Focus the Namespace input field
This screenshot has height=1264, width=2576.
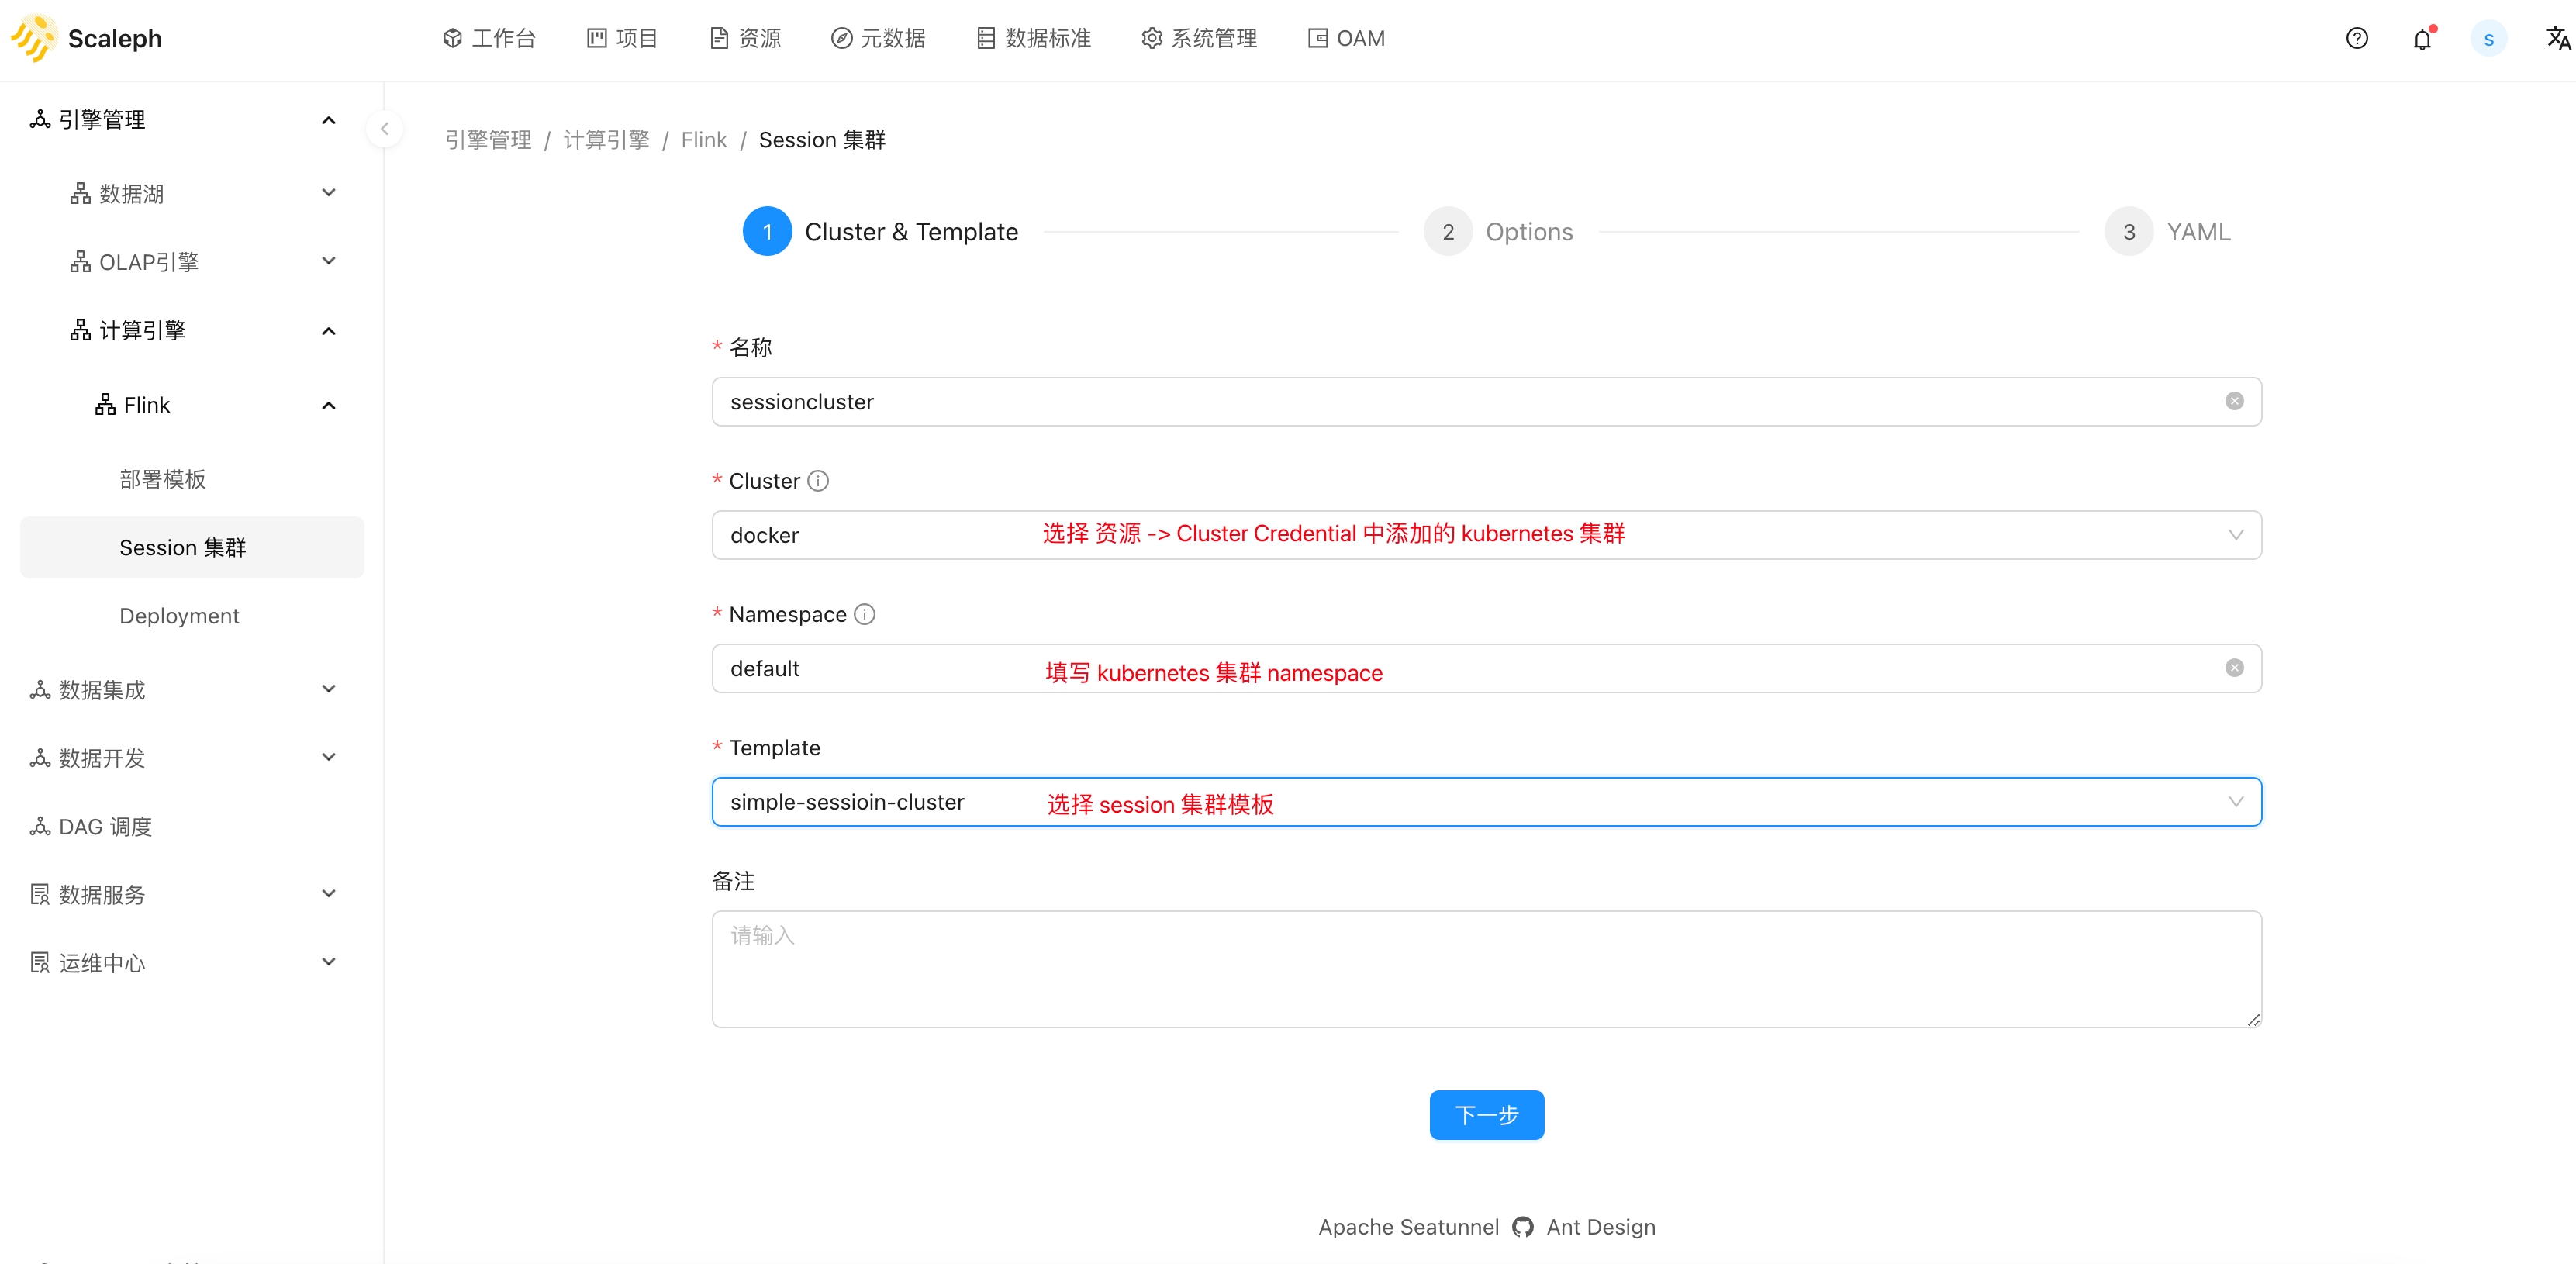[x=1486, y=668]
